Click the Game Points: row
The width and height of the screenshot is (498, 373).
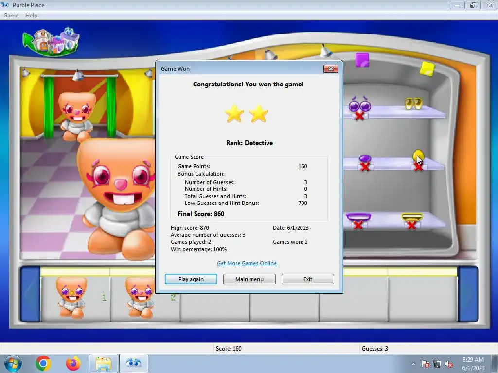coord(242,166)
